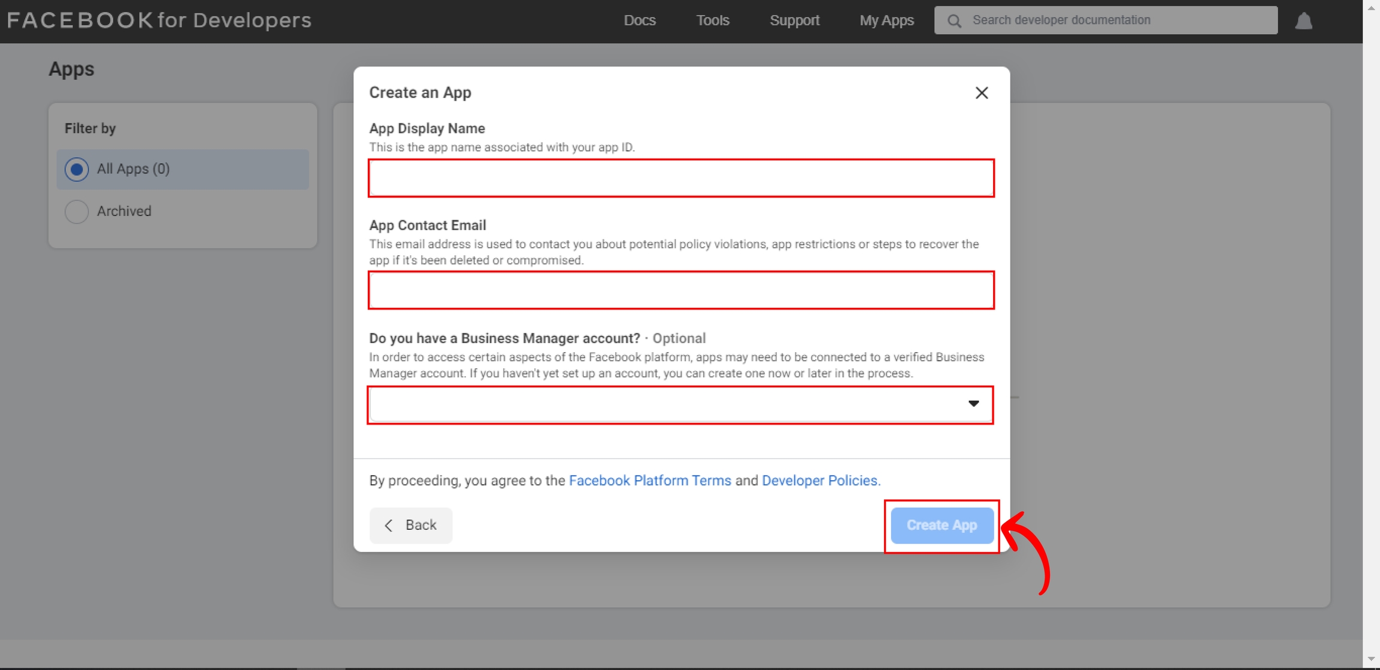Open the Developer Policies link

[x=820, y=480]
